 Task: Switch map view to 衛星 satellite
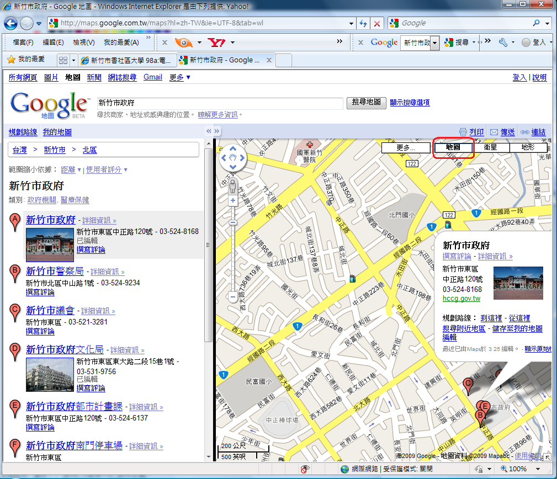490,148
